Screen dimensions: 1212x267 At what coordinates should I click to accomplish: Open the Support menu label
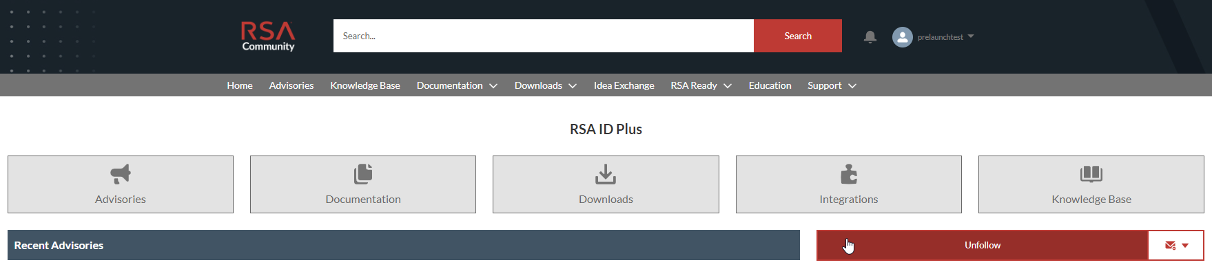[x=825, y=85]
